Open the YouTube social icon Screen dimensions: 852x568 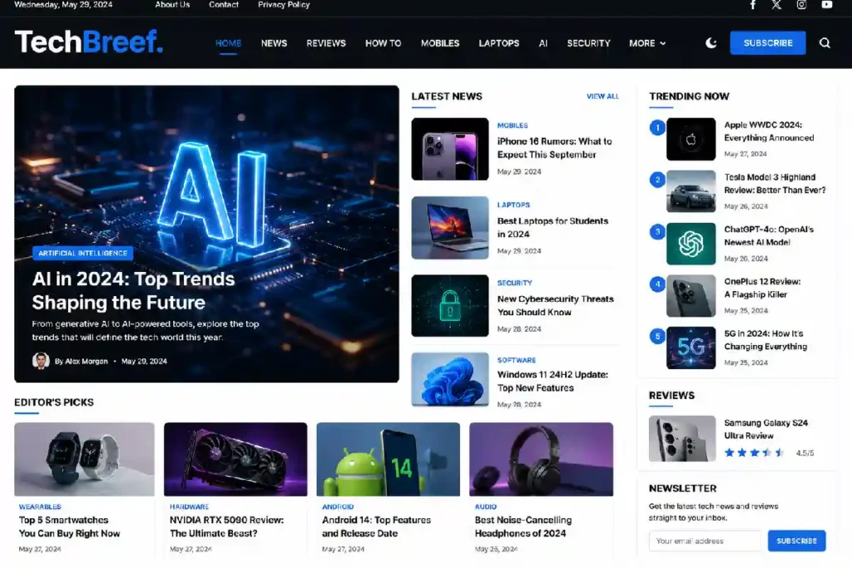pos(826,5)
